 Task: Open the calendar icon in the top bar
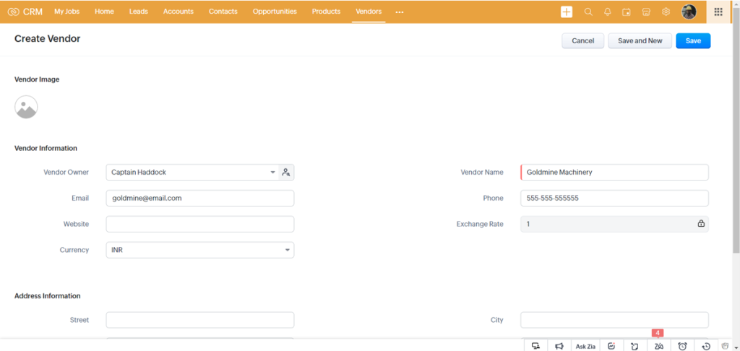[x=627, y=12]
